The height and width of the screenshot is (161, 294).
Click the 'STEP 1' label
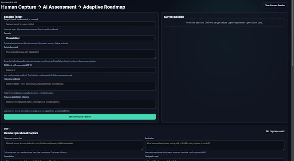click(x=7, y=129)
